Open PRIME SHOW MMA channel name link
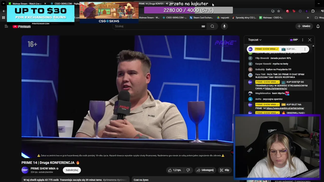Screen dimensions: 324x182 coord(43,168)
